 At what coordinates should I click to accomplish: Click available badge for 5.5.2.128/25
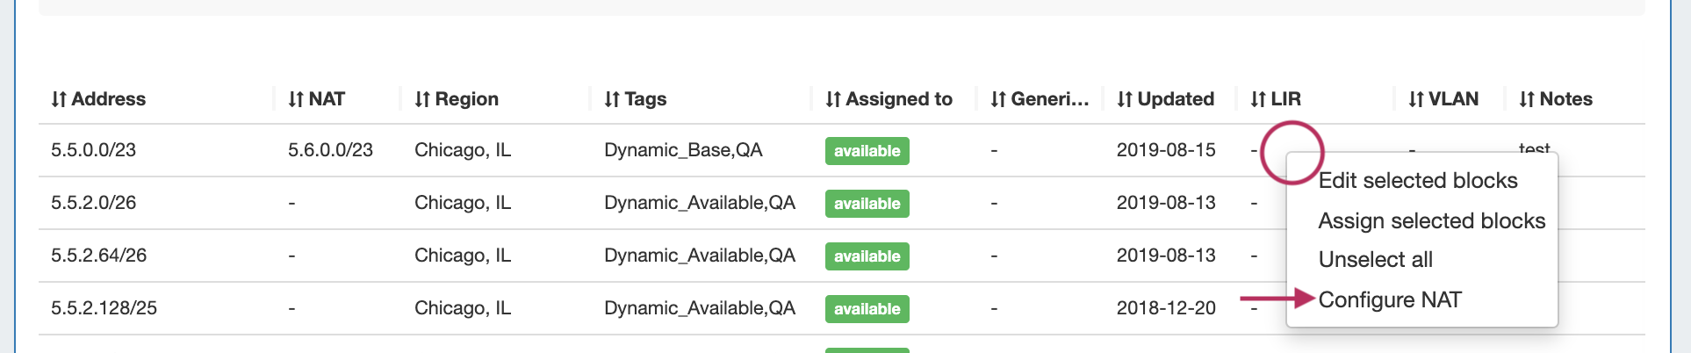867,309
